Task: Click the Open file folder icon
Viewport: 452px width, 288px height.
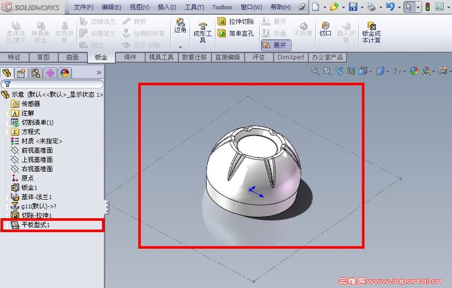Action: [x=334, y=7]
